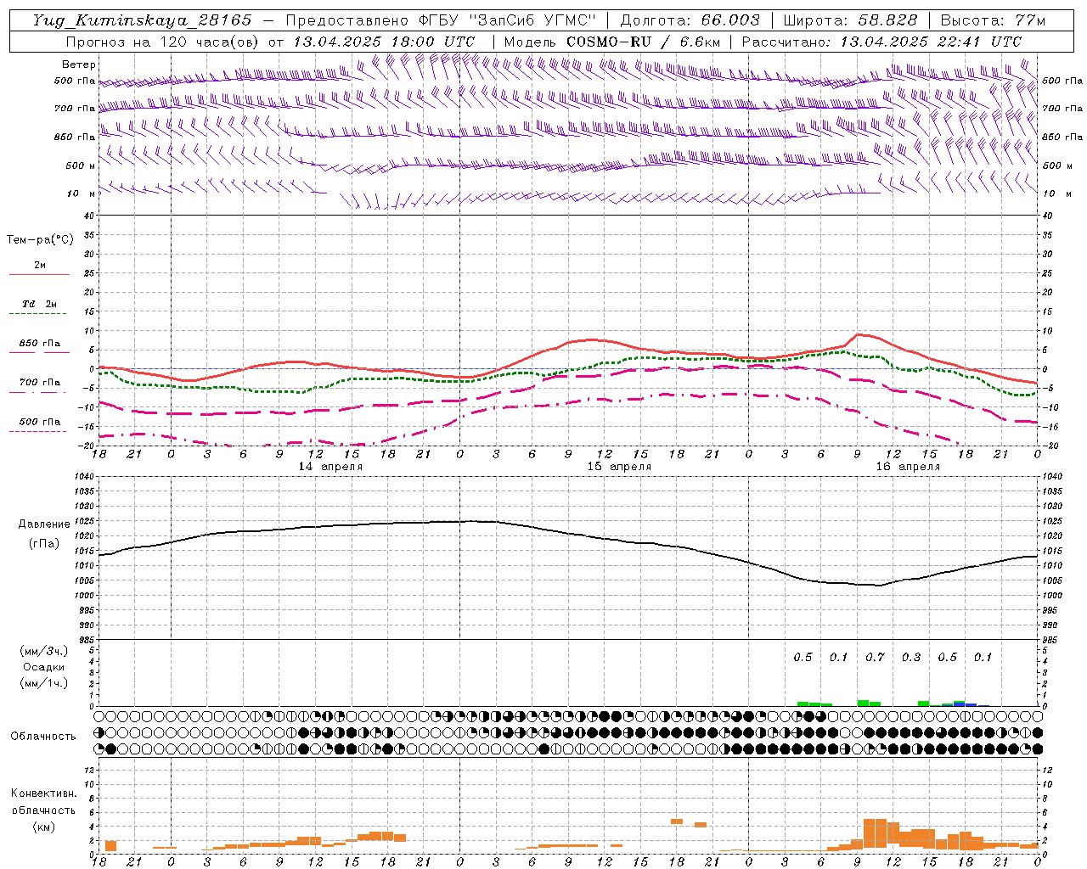
Task: Click the (мм/1ч.) precipitation unit label
Action: (43, 683)
